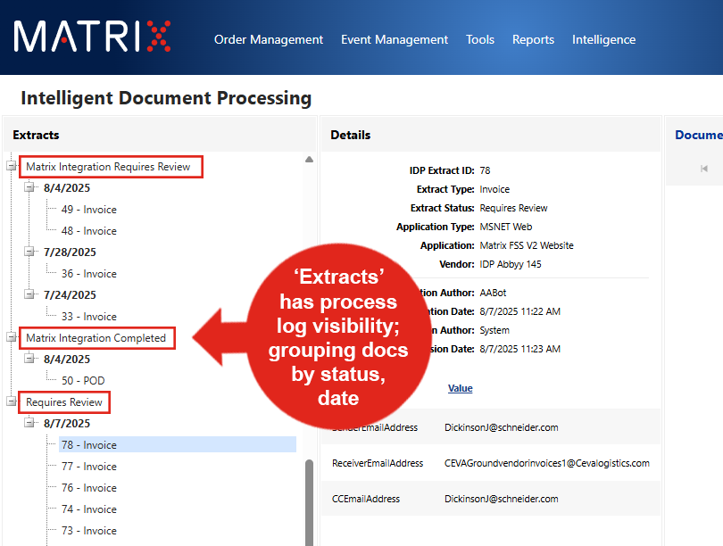Click the Details panel heading

[351, 135]
